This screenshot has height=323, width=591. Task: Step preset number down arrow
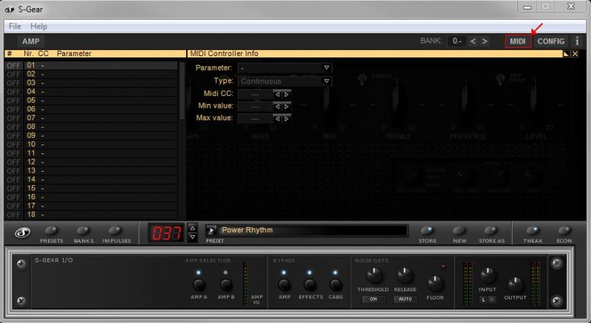coord(193,237)
